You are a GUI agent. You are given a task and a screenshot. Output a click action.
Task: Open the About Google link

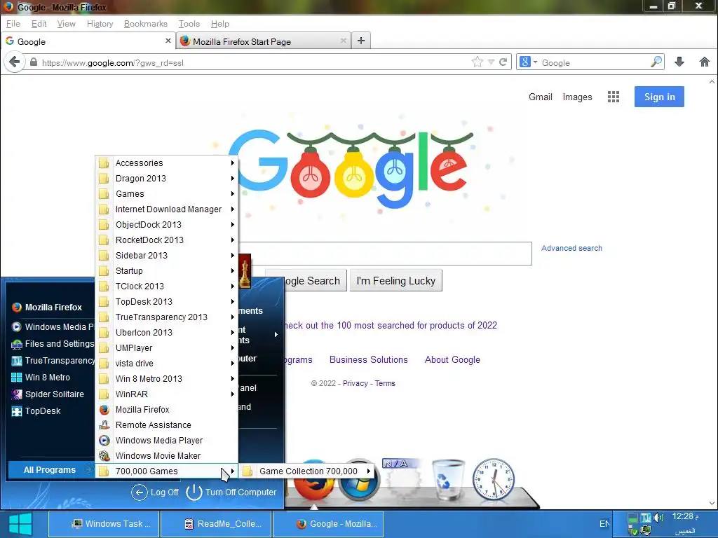[452, 359]
